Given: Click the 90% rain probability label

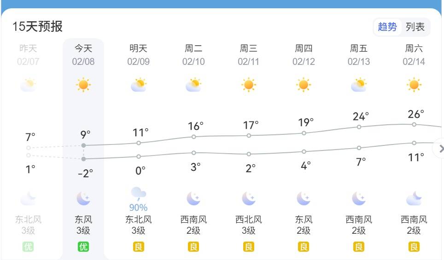Looking at the screenshot, I should [138, 208].
